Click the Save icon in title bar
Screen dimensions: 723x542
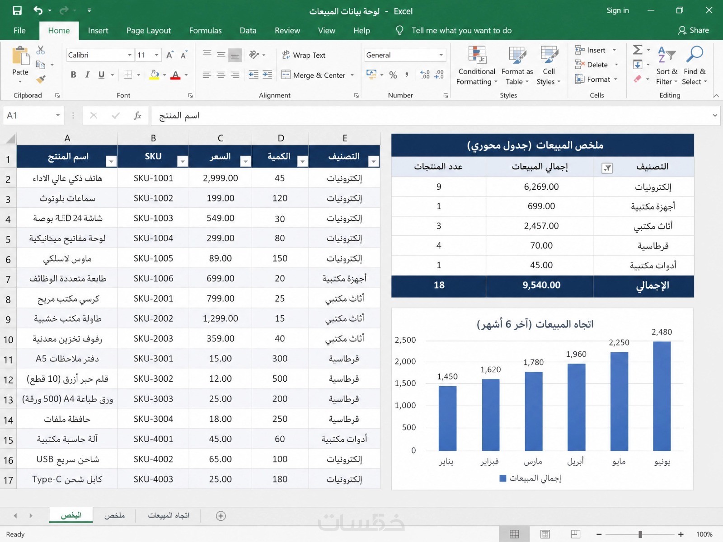pyautogui.click(x=17, y=11)
